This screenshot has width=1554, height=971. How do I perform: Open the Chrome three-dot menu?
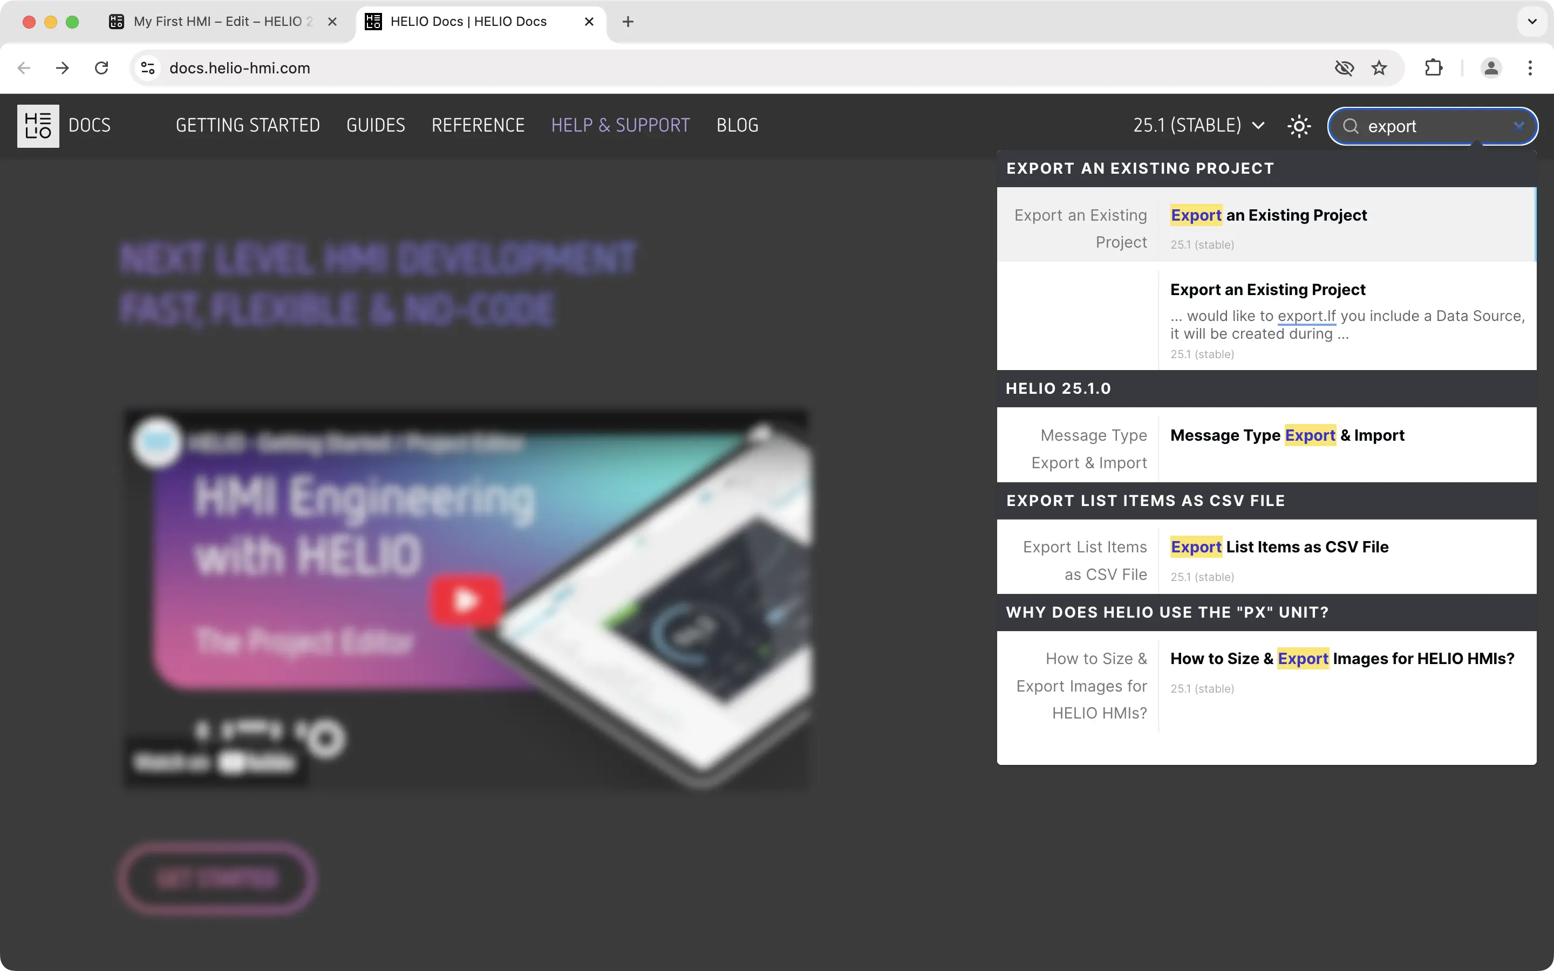[x=1530, y=68]
